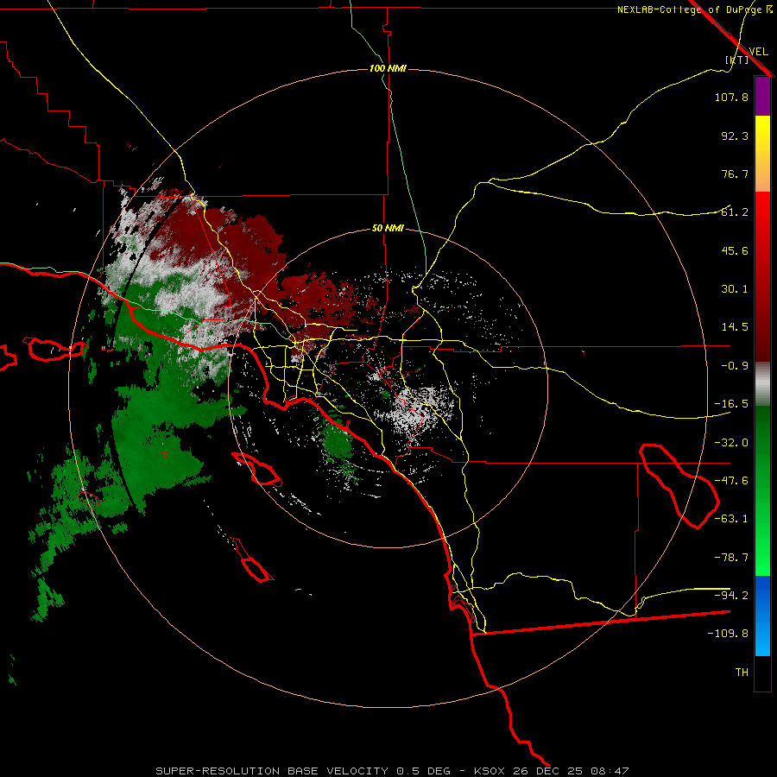Click the Super-Resolution Base Velocity caption
Screen dimensions: 777x777
tap(272, 771)
